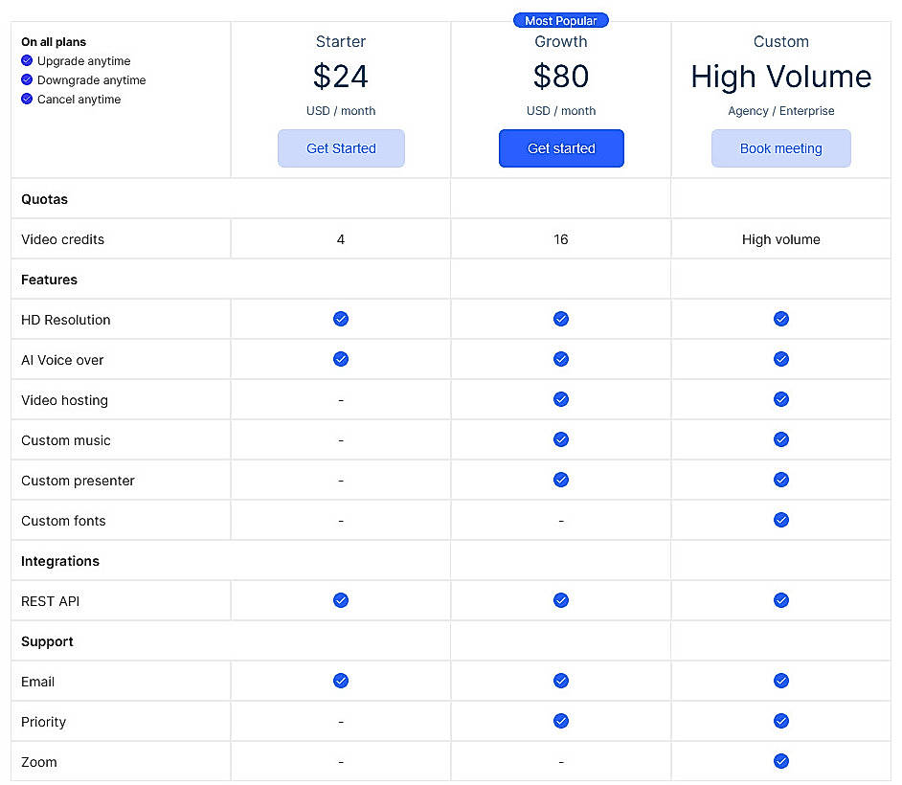Click the AI Voice over checkmark under Growth

pyautogui.click(x=561, y=359)
